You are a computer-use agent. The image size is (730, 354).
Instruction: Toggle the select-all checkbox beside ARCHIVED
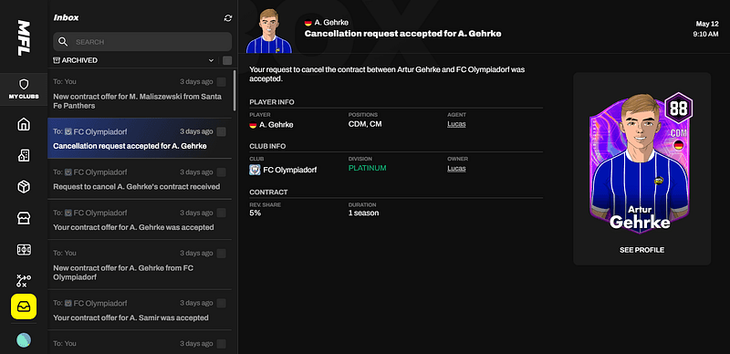pos(227,60)
